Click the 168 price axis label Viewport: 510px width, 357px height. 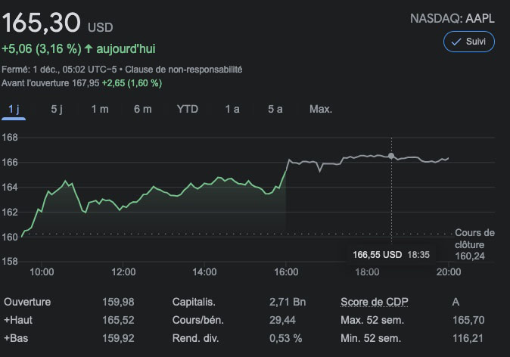point(10,138)
